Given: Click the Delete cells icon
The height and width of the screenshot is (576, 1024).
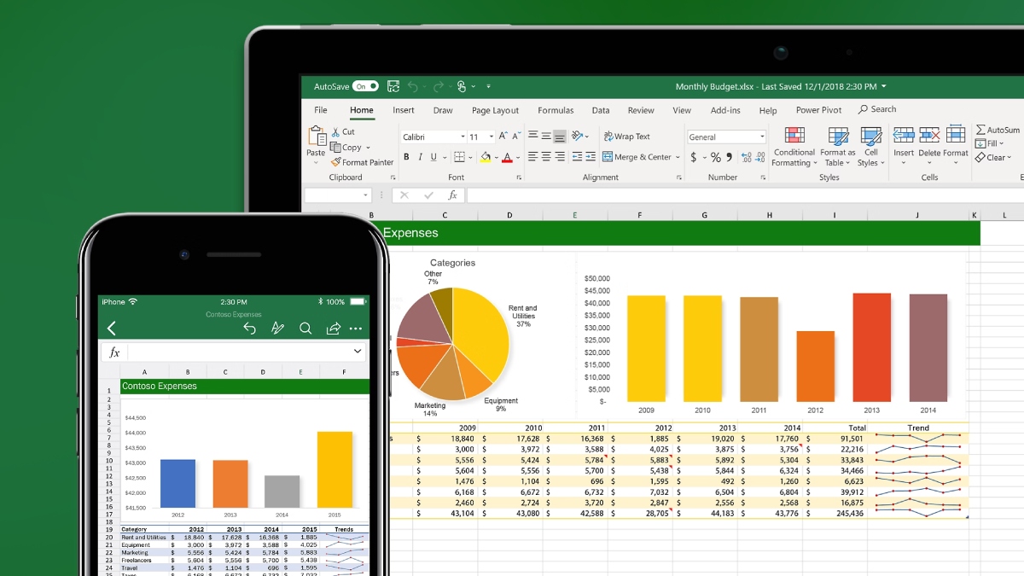Looking at the screenshot, I should [x=929, y=137].
